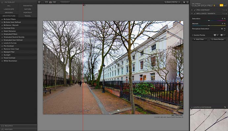Switch to side-by-side preview view

tap(55, 2)
